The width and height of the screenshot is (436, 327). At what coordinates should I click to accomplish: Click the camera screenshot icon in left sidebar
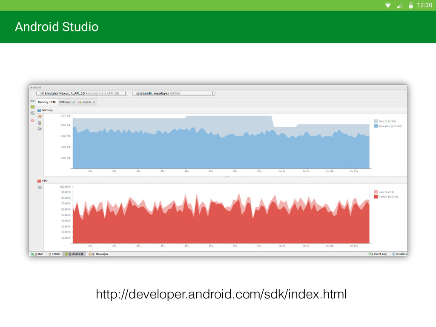tap(32, 100)
